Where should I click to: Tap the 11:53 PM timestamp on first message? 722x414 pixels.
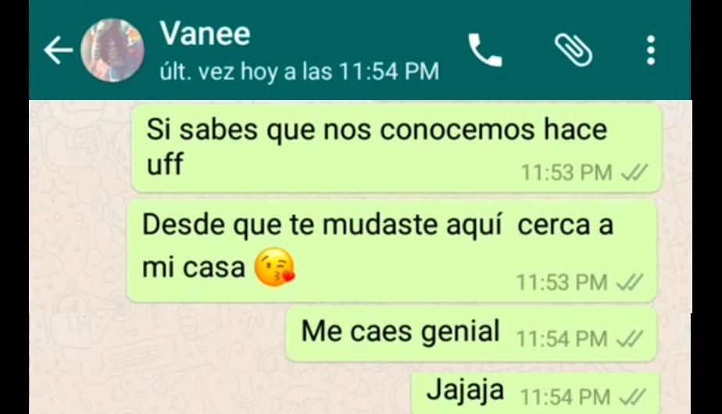tap(567, 173)
